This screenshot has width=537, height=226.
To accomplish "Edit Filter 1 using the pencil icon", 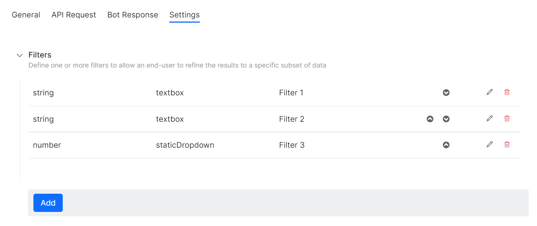I will [x=489, y=92].
